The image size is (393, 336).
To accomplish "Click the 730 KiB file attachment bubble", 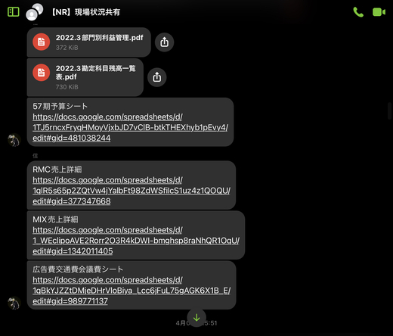I will click(x=85, y=77).
